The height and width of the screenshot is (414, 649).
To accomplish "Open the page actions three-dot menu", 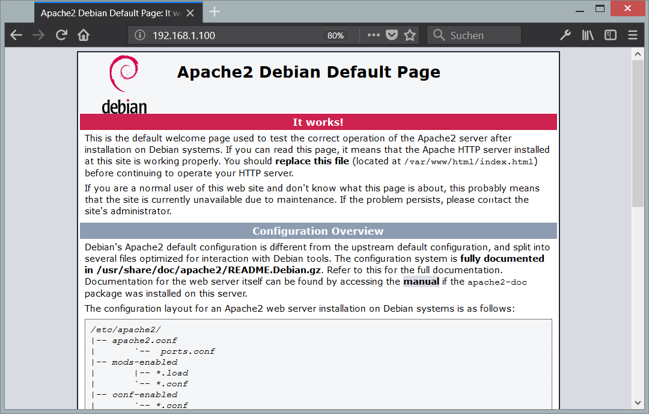I will [373, 36].
